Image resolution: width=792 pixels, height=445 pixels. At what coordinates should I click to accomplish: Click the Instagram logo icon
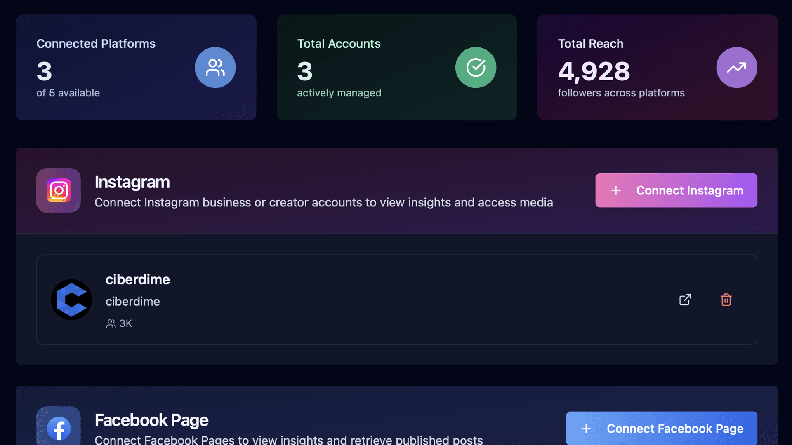pos(59,190)
